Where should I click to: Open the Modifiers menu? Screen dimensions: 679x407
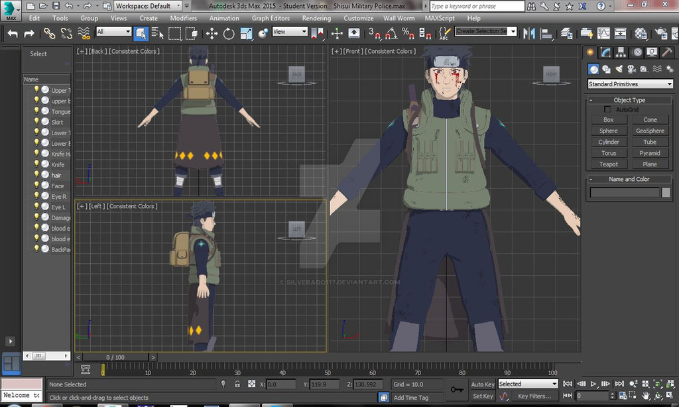(x=183, y=18)
